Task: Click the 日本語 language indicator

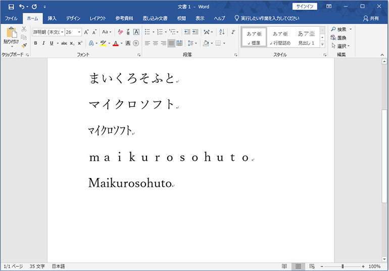Action: tap(58, 266)
